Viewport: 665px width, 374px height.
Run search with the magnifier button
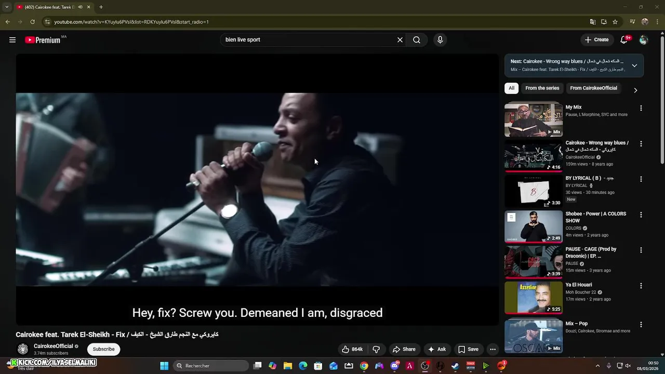tap(417, 40)
